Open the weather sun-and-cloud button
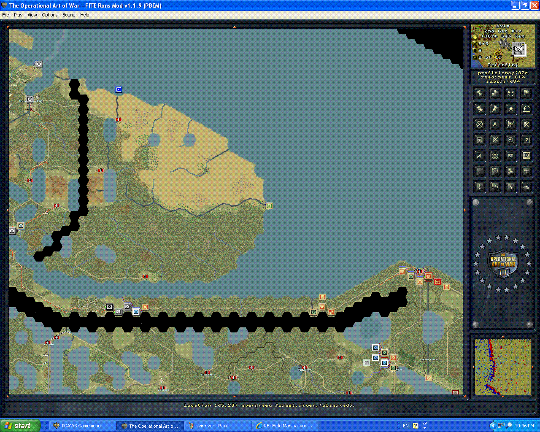The width and height of the screenshot is (540, 432). point(511,171)
